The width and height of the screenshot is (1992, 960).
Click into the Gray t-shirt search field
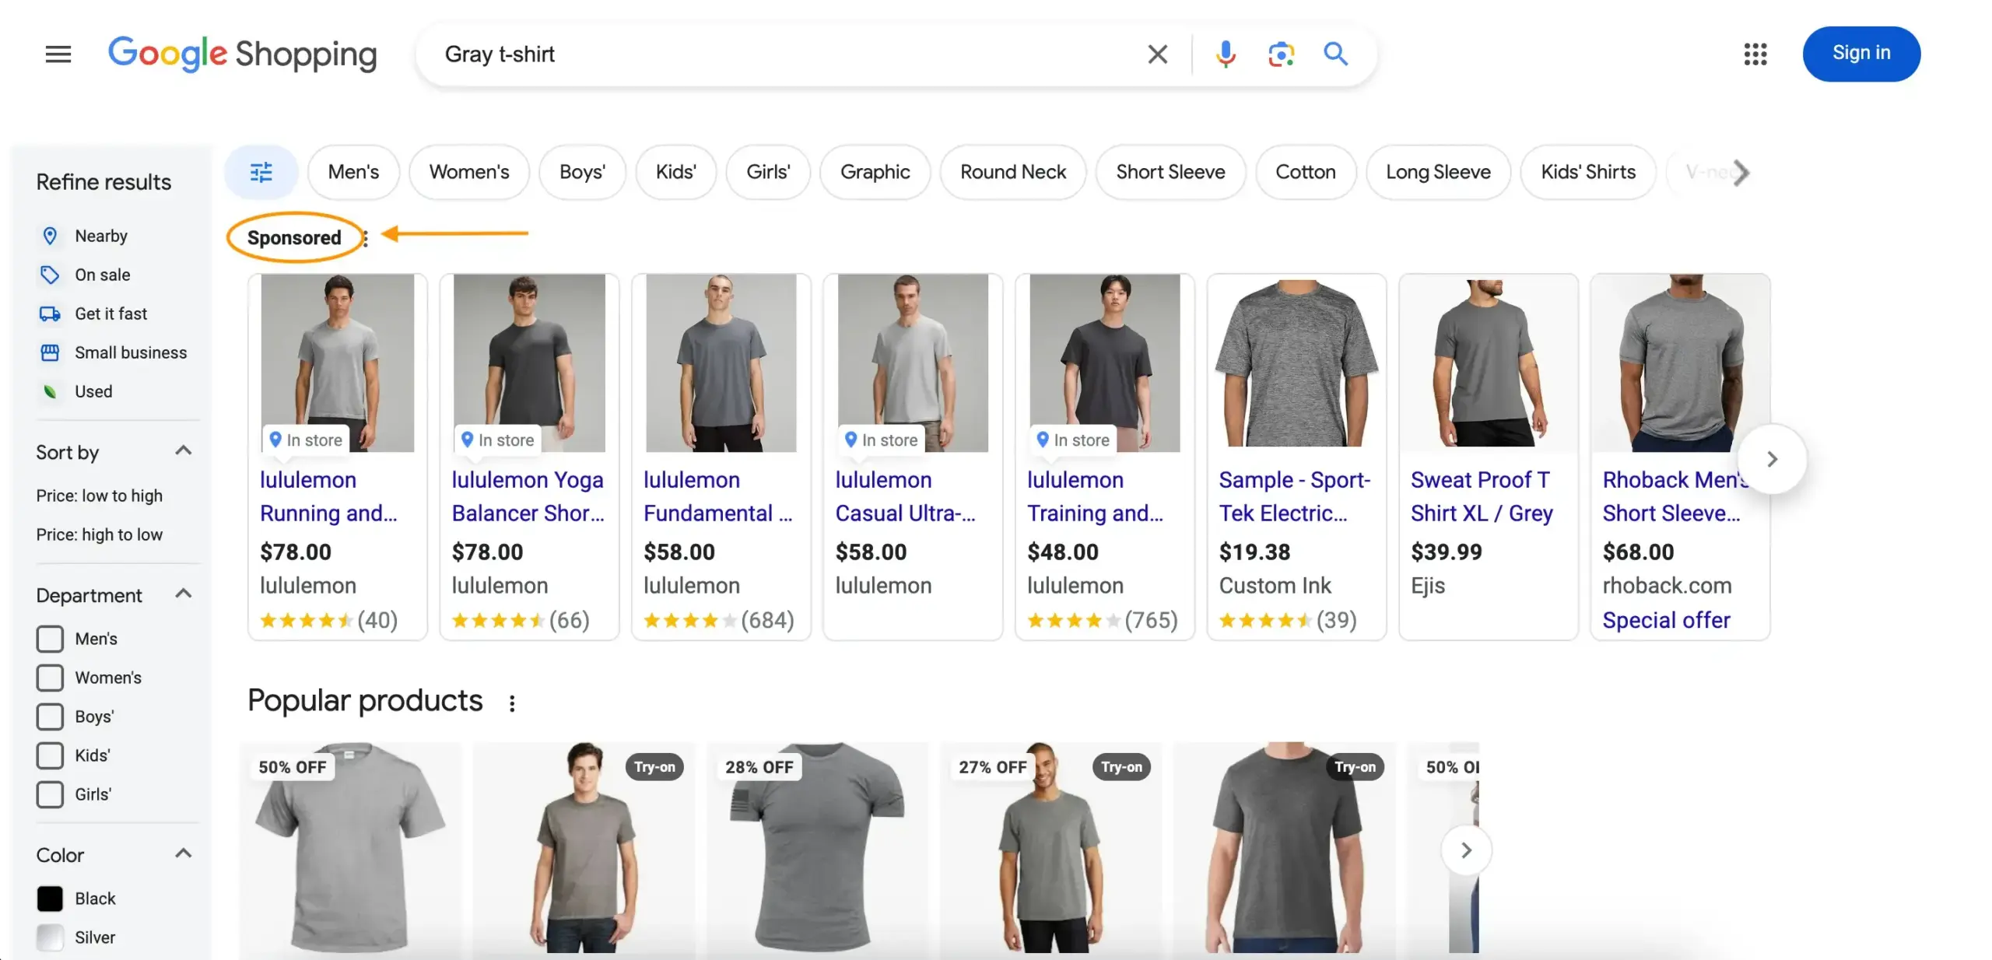point(778,54)
